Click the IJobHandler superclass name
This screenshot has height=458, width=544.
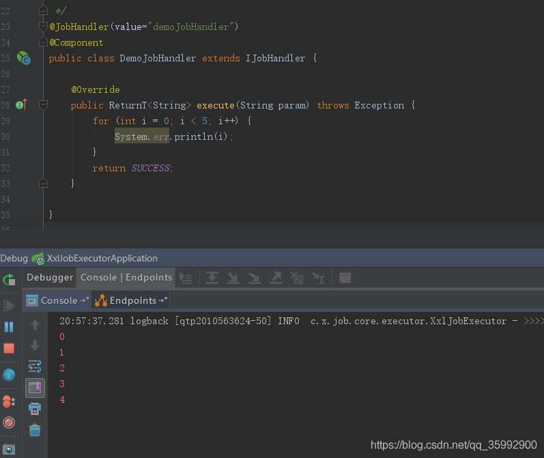276,58
